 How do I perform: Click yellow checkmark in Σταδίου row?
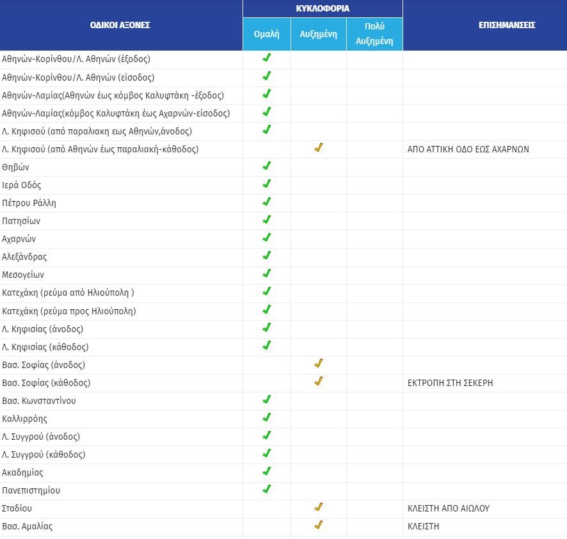pyautogui.click(x=319, y=507)
